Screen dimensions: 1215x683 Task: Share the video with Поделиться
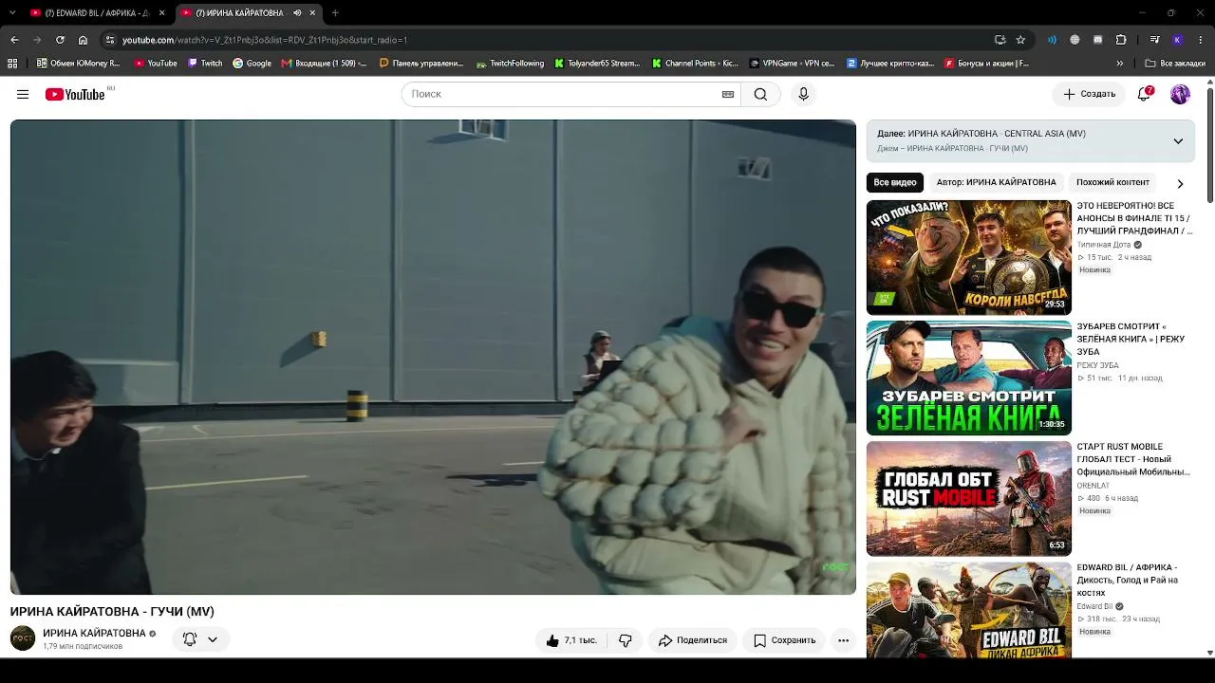[x=693, y=640]
